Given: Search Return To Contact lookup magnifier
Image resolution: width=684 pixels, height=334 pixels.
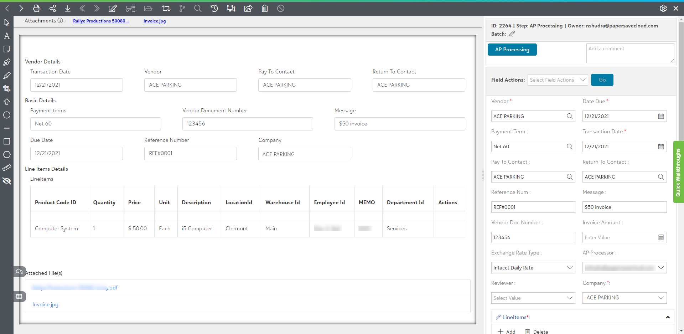Looking at the screenshot, I should point(661,177).
